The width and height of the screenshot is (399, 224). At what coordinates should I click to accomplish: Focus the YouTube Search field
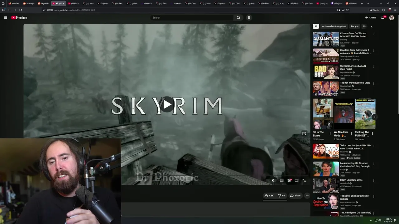192,18
